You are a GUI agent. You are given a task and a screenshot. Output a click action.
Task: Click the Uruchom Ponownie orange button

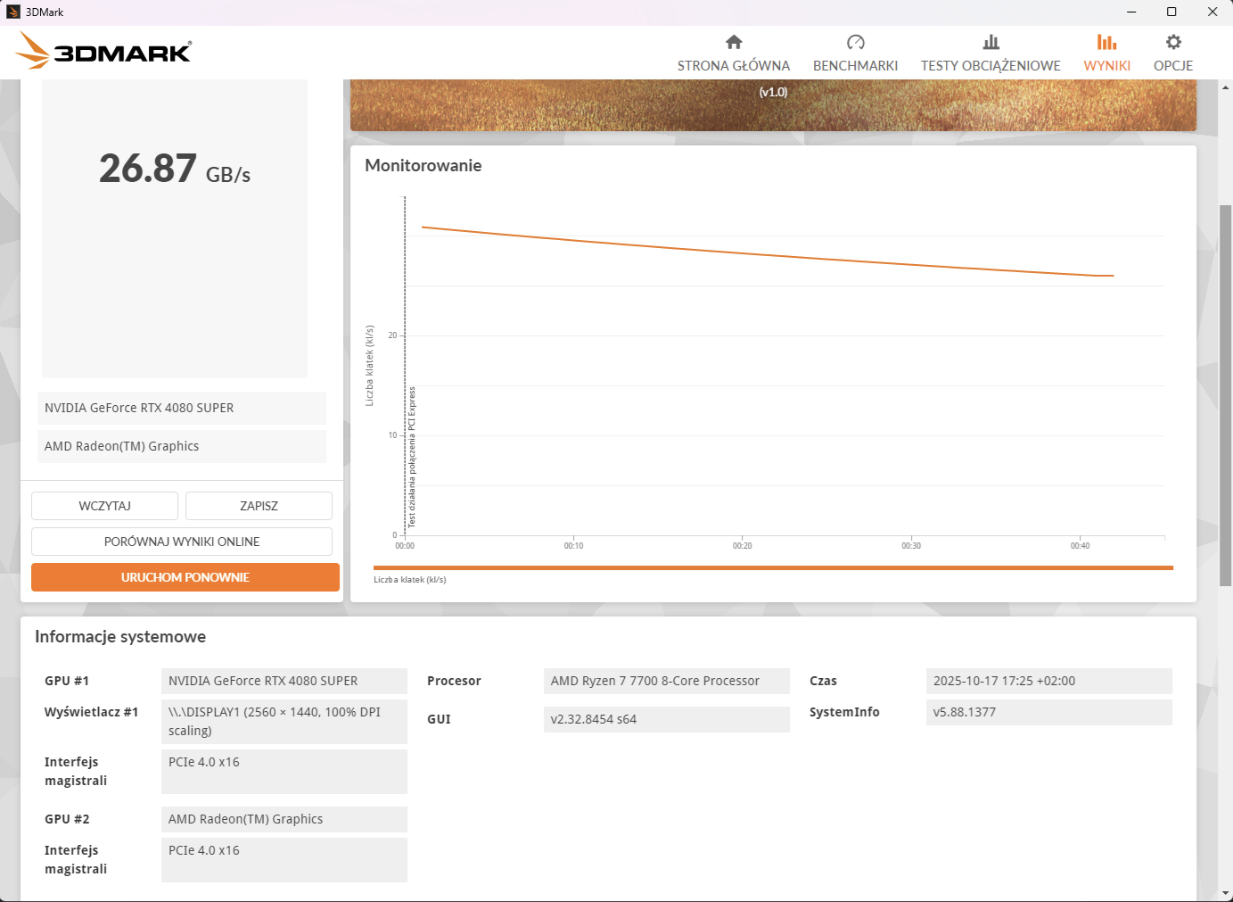pyautogui.click(x=185, y=577)
